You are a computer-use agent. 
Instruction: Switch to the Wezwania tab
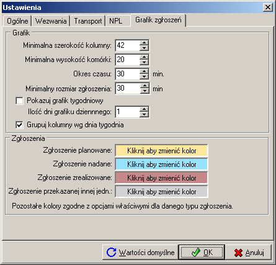point(51,21)
